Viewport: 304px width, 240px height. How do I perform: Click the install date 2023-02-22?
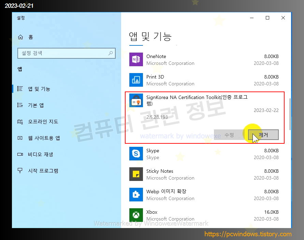click(x=266, y=110)
